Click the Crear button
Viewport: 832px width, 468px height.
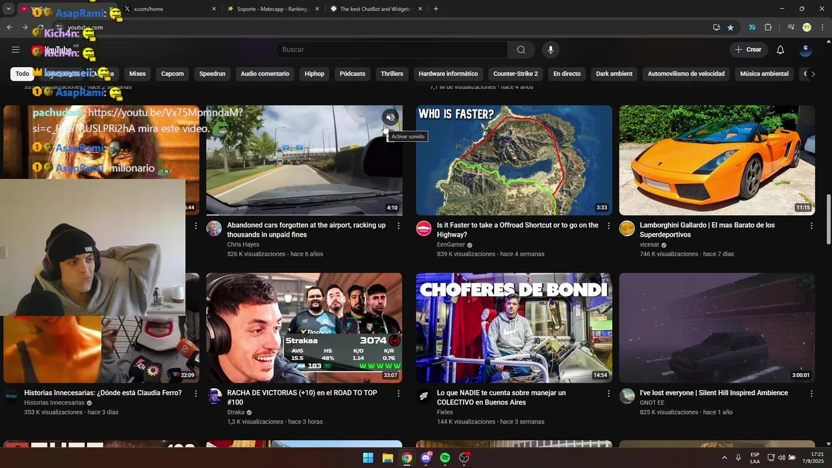coord(748,49)
